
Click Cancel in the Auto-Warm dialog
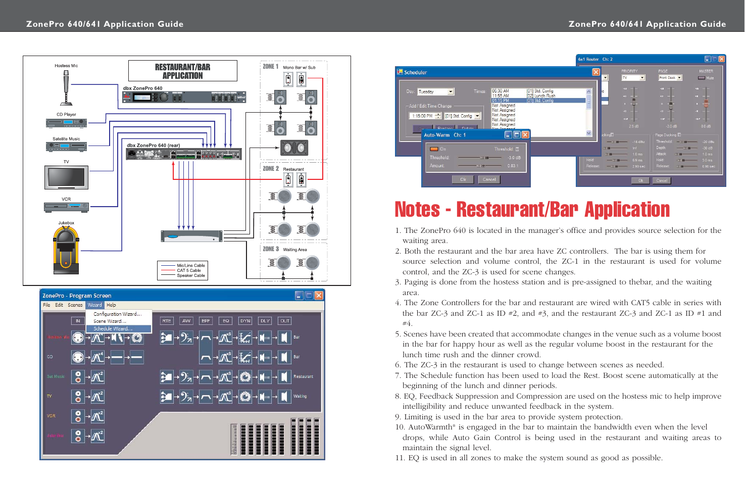tap(489, 179)
